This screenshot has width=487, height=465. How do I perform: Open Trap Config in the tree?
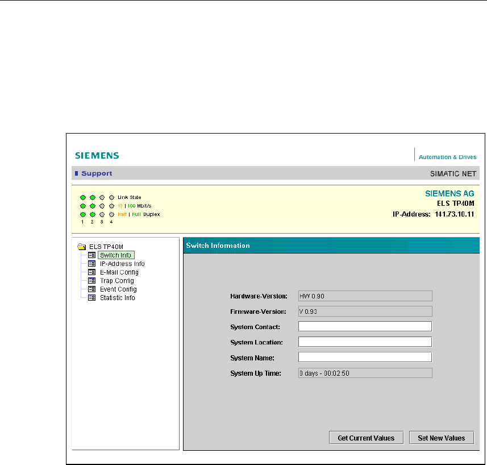[x=117, y=281]
